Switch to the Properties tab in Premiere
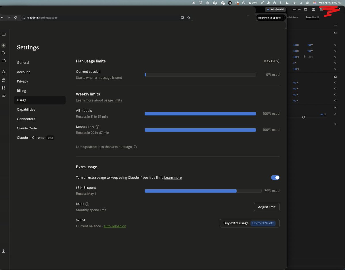 pos(311,17)
